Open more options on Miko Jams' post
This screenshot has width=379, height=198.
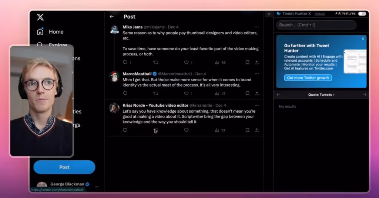click(x=256, y=27)
